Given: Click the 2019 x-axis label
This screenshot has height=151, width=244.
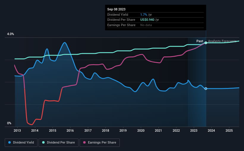Looking at the screenshot, I should [123, 130].
